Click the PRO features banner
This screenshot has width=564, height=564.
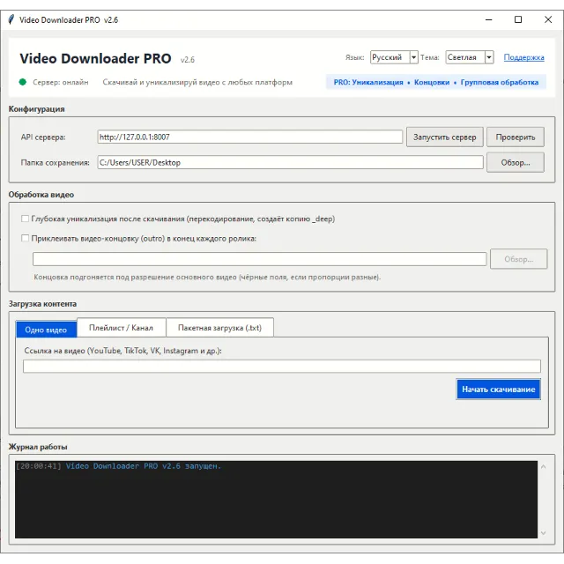pos(436,82)
